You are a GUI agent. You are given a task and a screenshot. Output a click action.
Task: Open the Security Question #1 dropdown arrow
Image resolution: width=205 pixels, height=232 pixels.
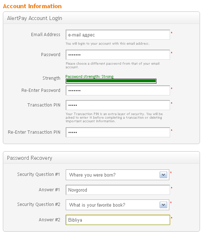(163, 175)
